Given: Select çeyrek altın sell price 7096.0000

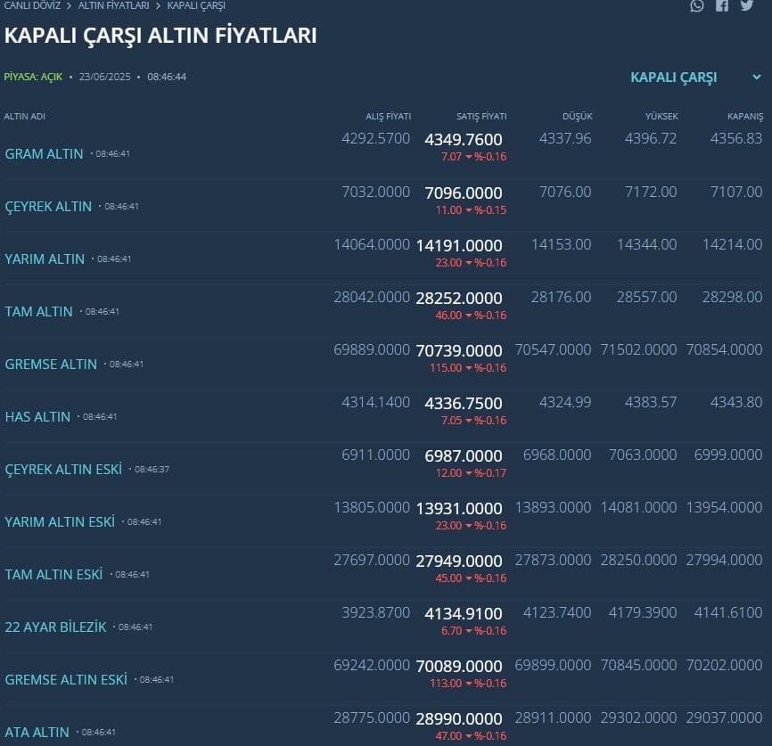Looking at the screenshot, I should click(464, 193).
